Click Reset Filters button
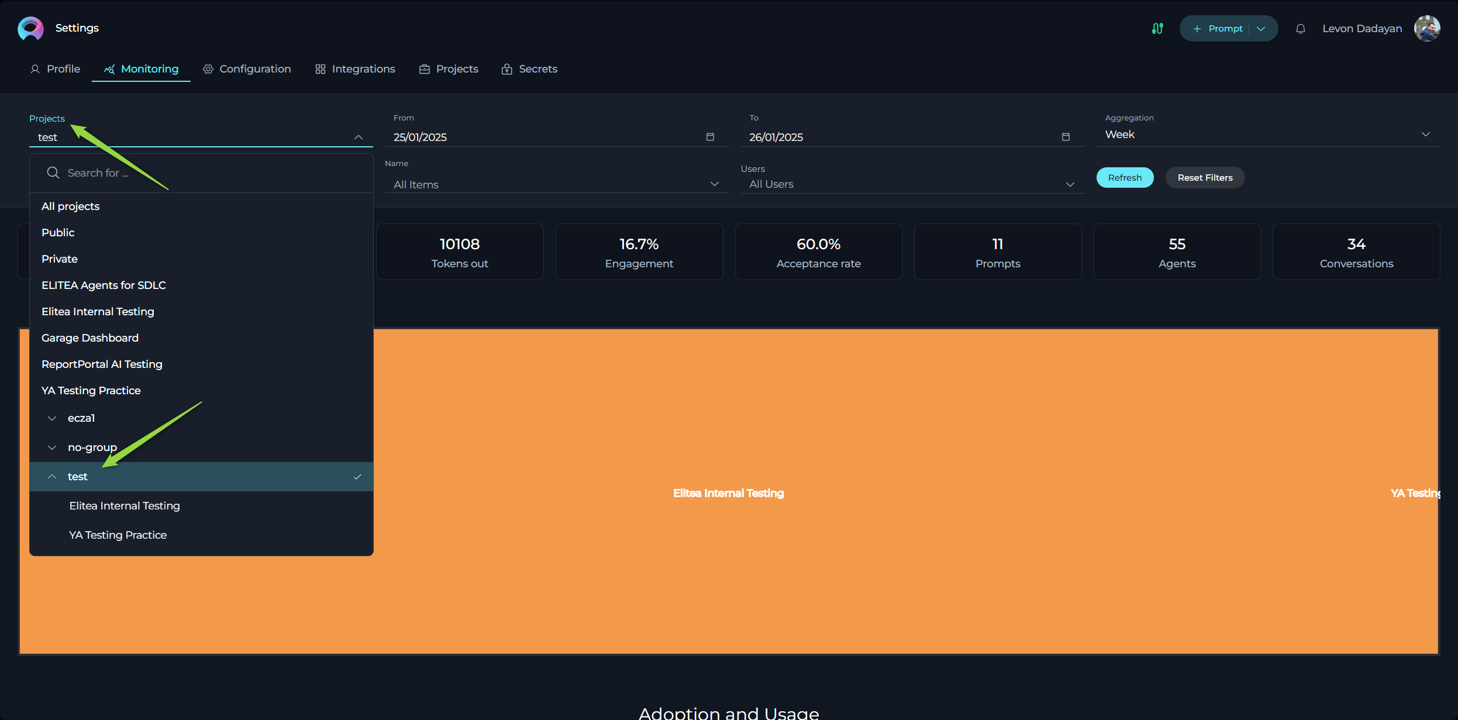 click(x=1205, y=177)
